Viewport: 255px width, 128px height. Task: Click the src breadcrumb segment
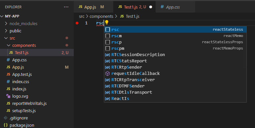pyautogui.click(x=82, y=16)
